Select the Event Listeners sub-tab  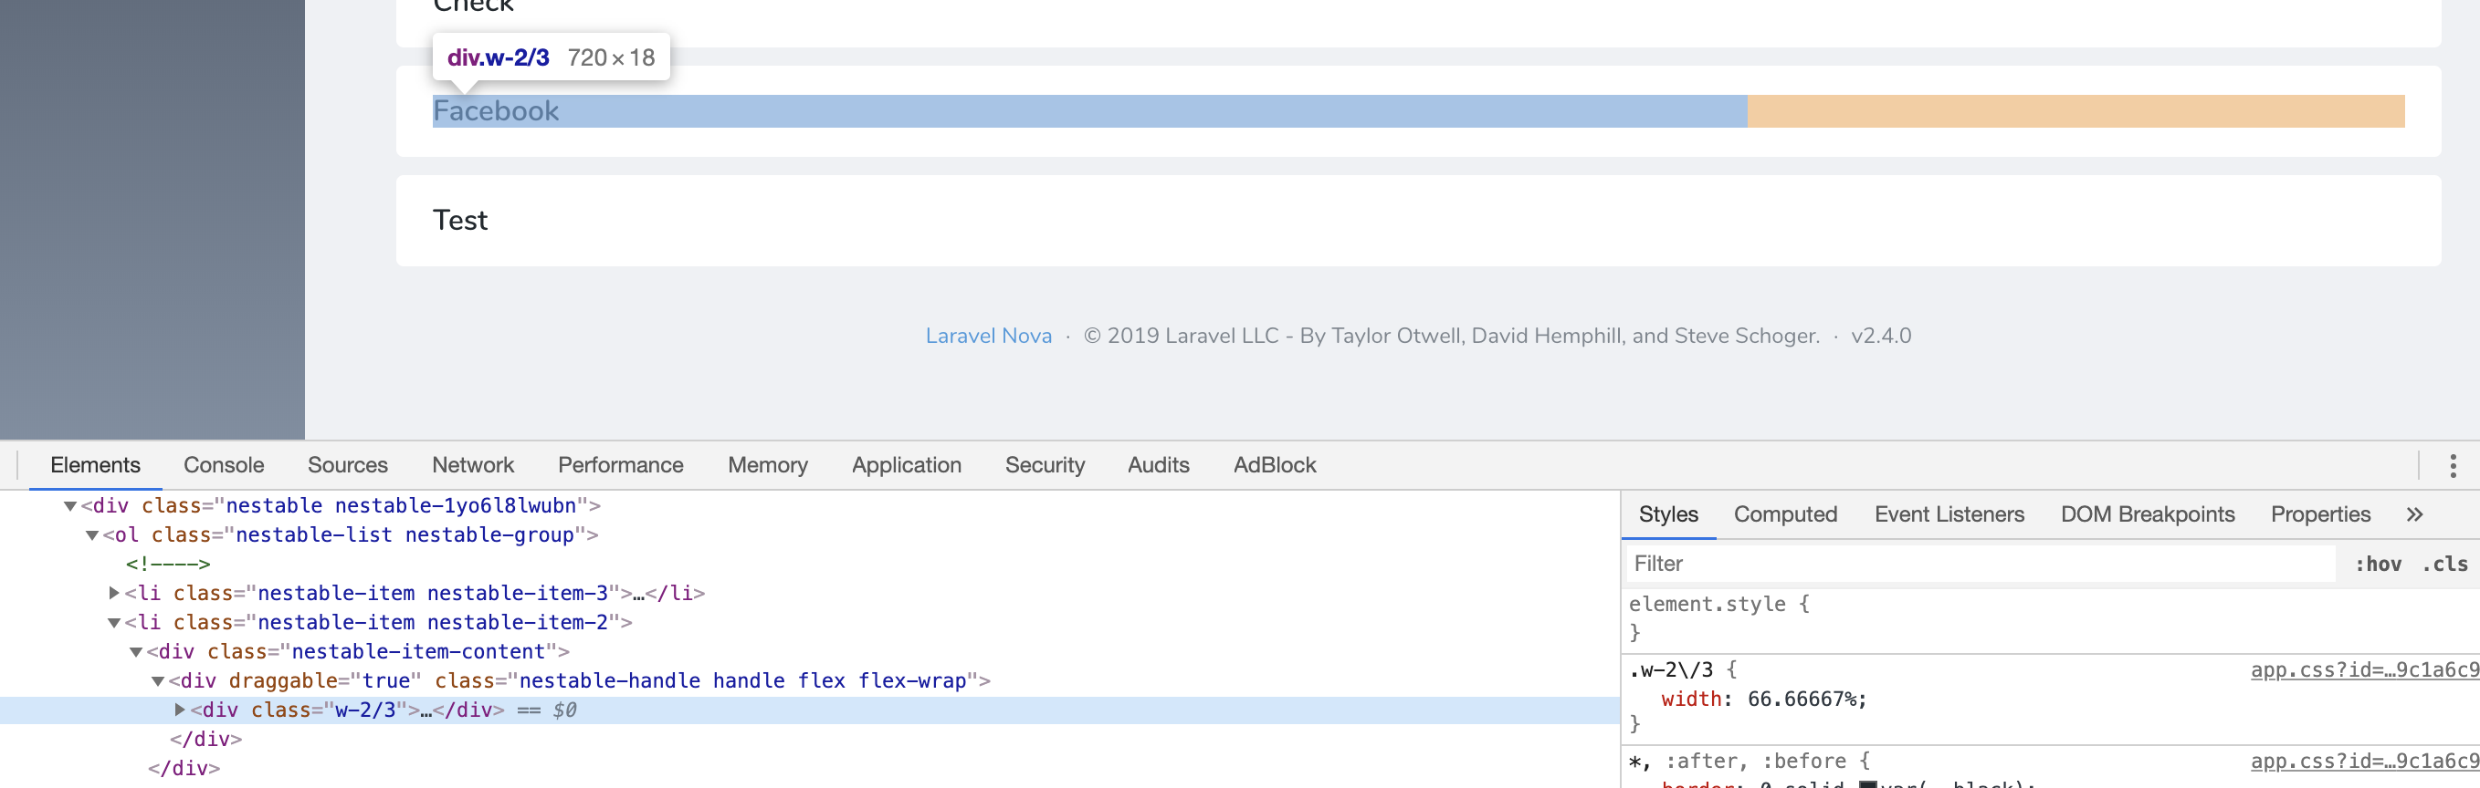pos(1949,514)
